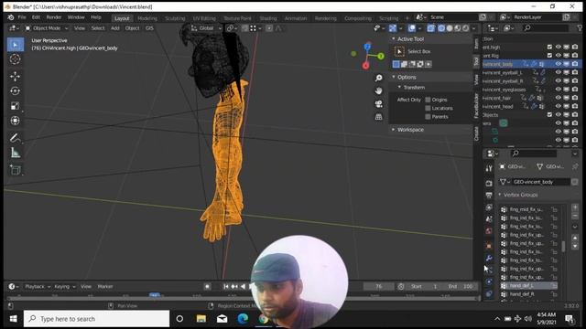Select the Rotate tool
586x329 pixels.
pos(16,91)
